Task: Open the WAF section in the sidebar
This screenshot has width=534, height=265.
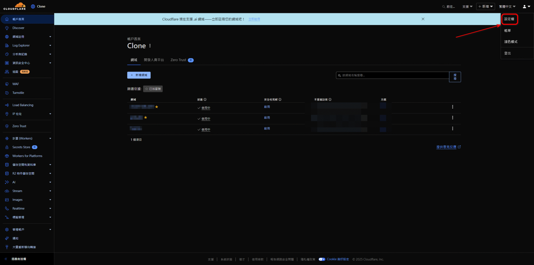Action: (15, 84)
